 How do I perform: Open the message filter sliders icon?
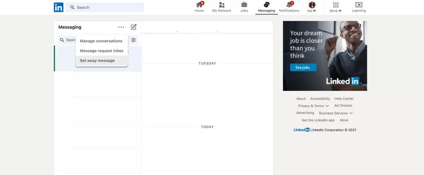click(134, 40)
